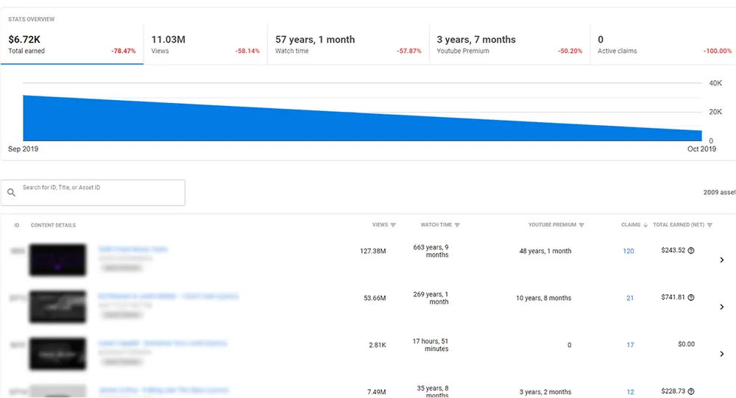This screenshot has height=398, width=736.
Task: Open the thumbnail of the 53.66M views asset
Action: [57, 307]
